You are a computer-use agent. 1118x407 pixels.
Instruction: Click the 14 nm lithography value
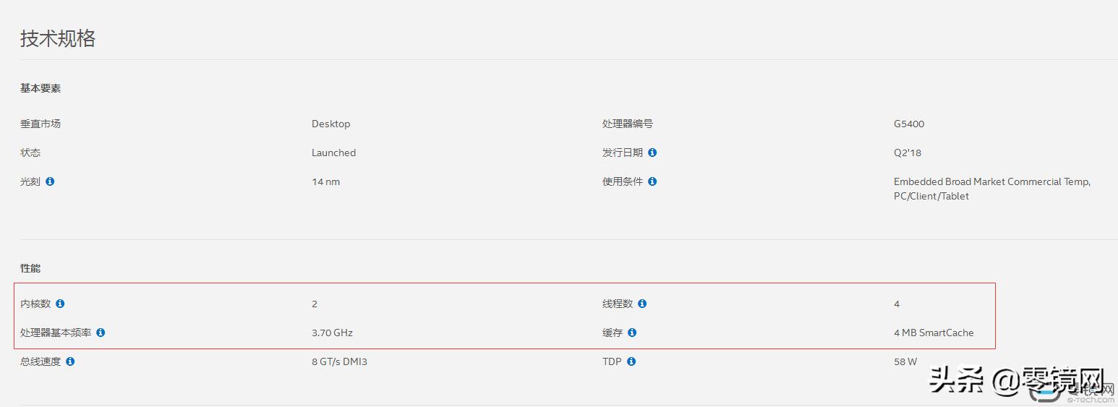pos(325,181)
